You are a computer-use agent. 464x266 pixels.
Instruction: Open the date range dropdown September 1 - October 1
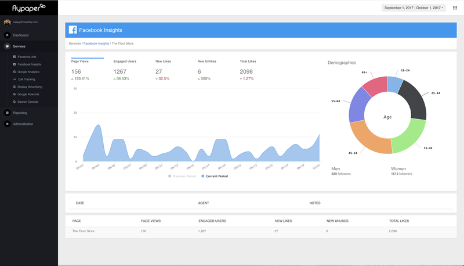pos(414,8)
